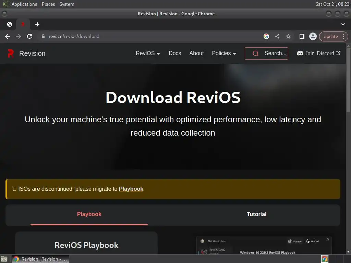Select the Playbook tab

[89, 214]
